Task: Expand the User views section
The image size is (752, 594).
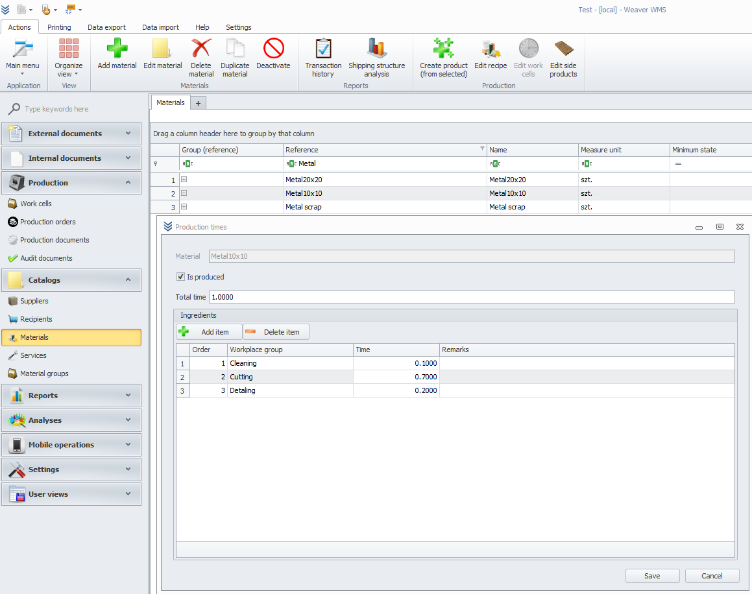Action: [x=71, y=494]
